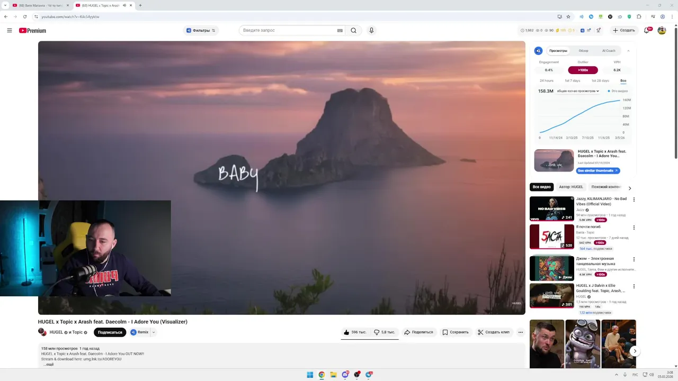
Task: Open more options for Я почти погиб video
Action: [x=634, y=228]
